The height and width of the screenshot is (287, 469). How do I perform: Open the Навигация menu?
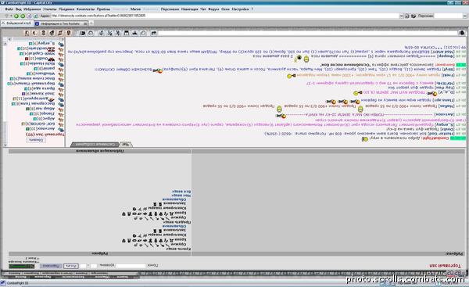click(190, 9)
